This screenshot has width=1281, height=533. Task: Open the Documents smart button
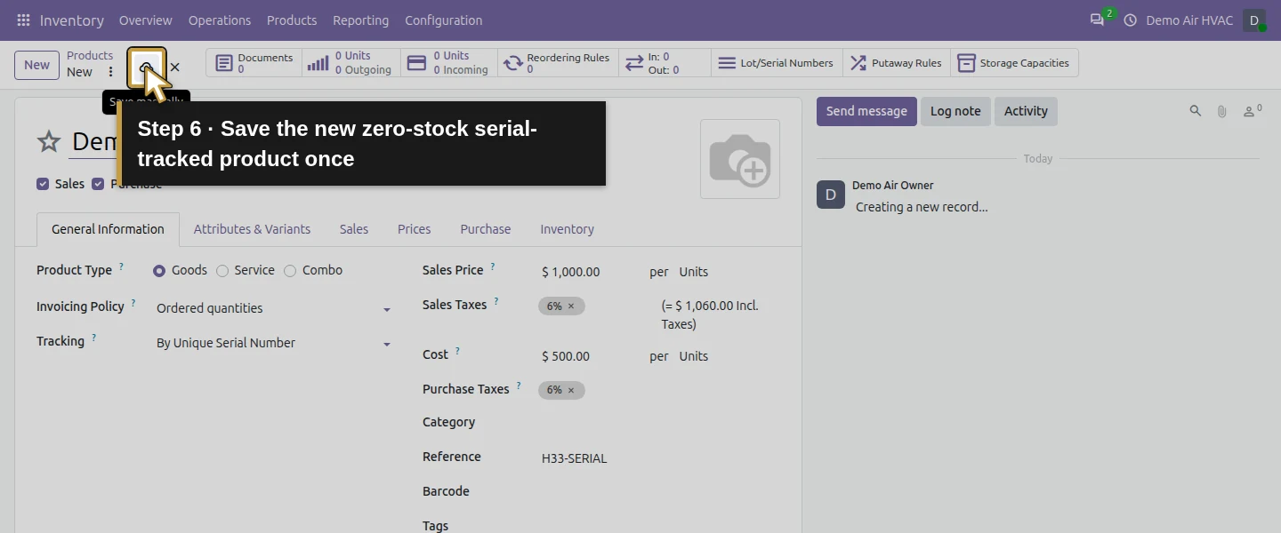tap(254, 63)
